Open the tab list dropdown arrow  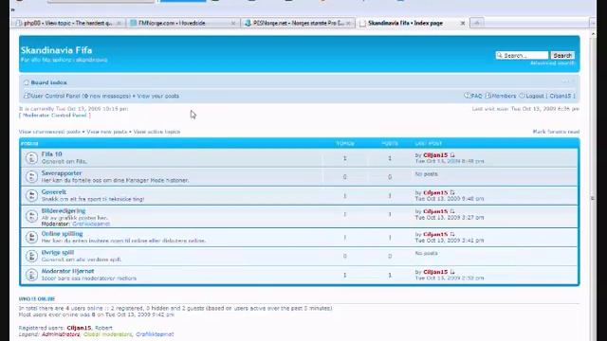[592, 23]
